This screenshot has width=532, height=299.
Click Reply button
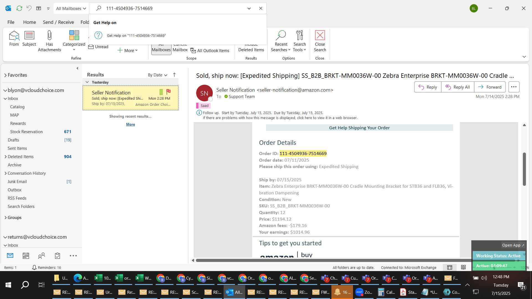tap(428, 87)
